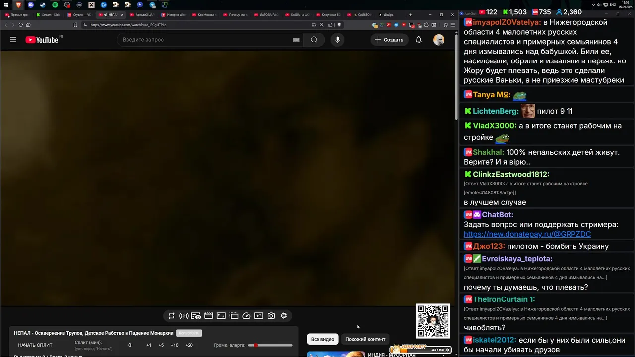
Task: Take a screenshot with the camera icon
Action: (271, 316)
